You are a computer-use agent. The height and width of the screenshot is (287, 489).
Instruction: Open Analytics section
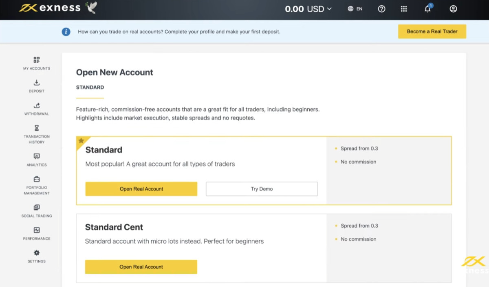[x=37, y=160]
